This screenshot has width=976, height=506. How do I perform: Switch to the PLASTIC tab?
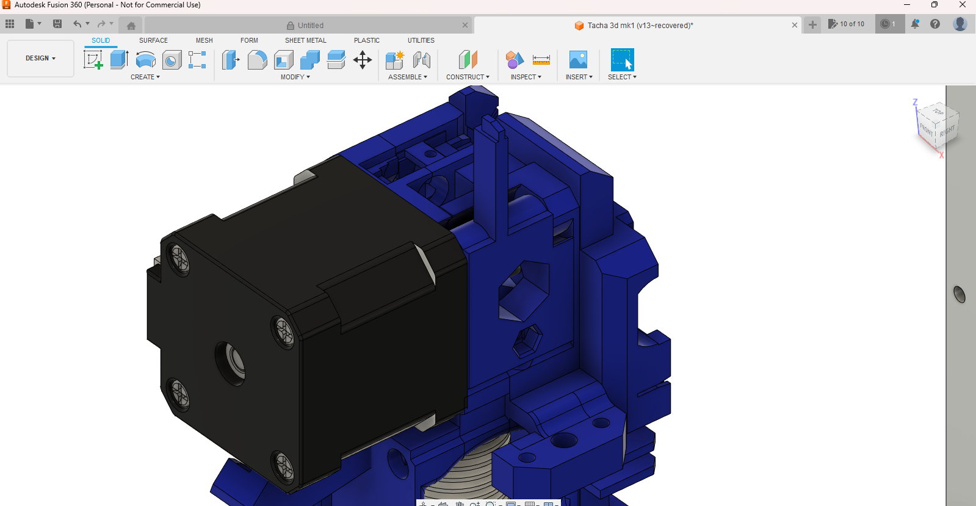pos(367,40)
